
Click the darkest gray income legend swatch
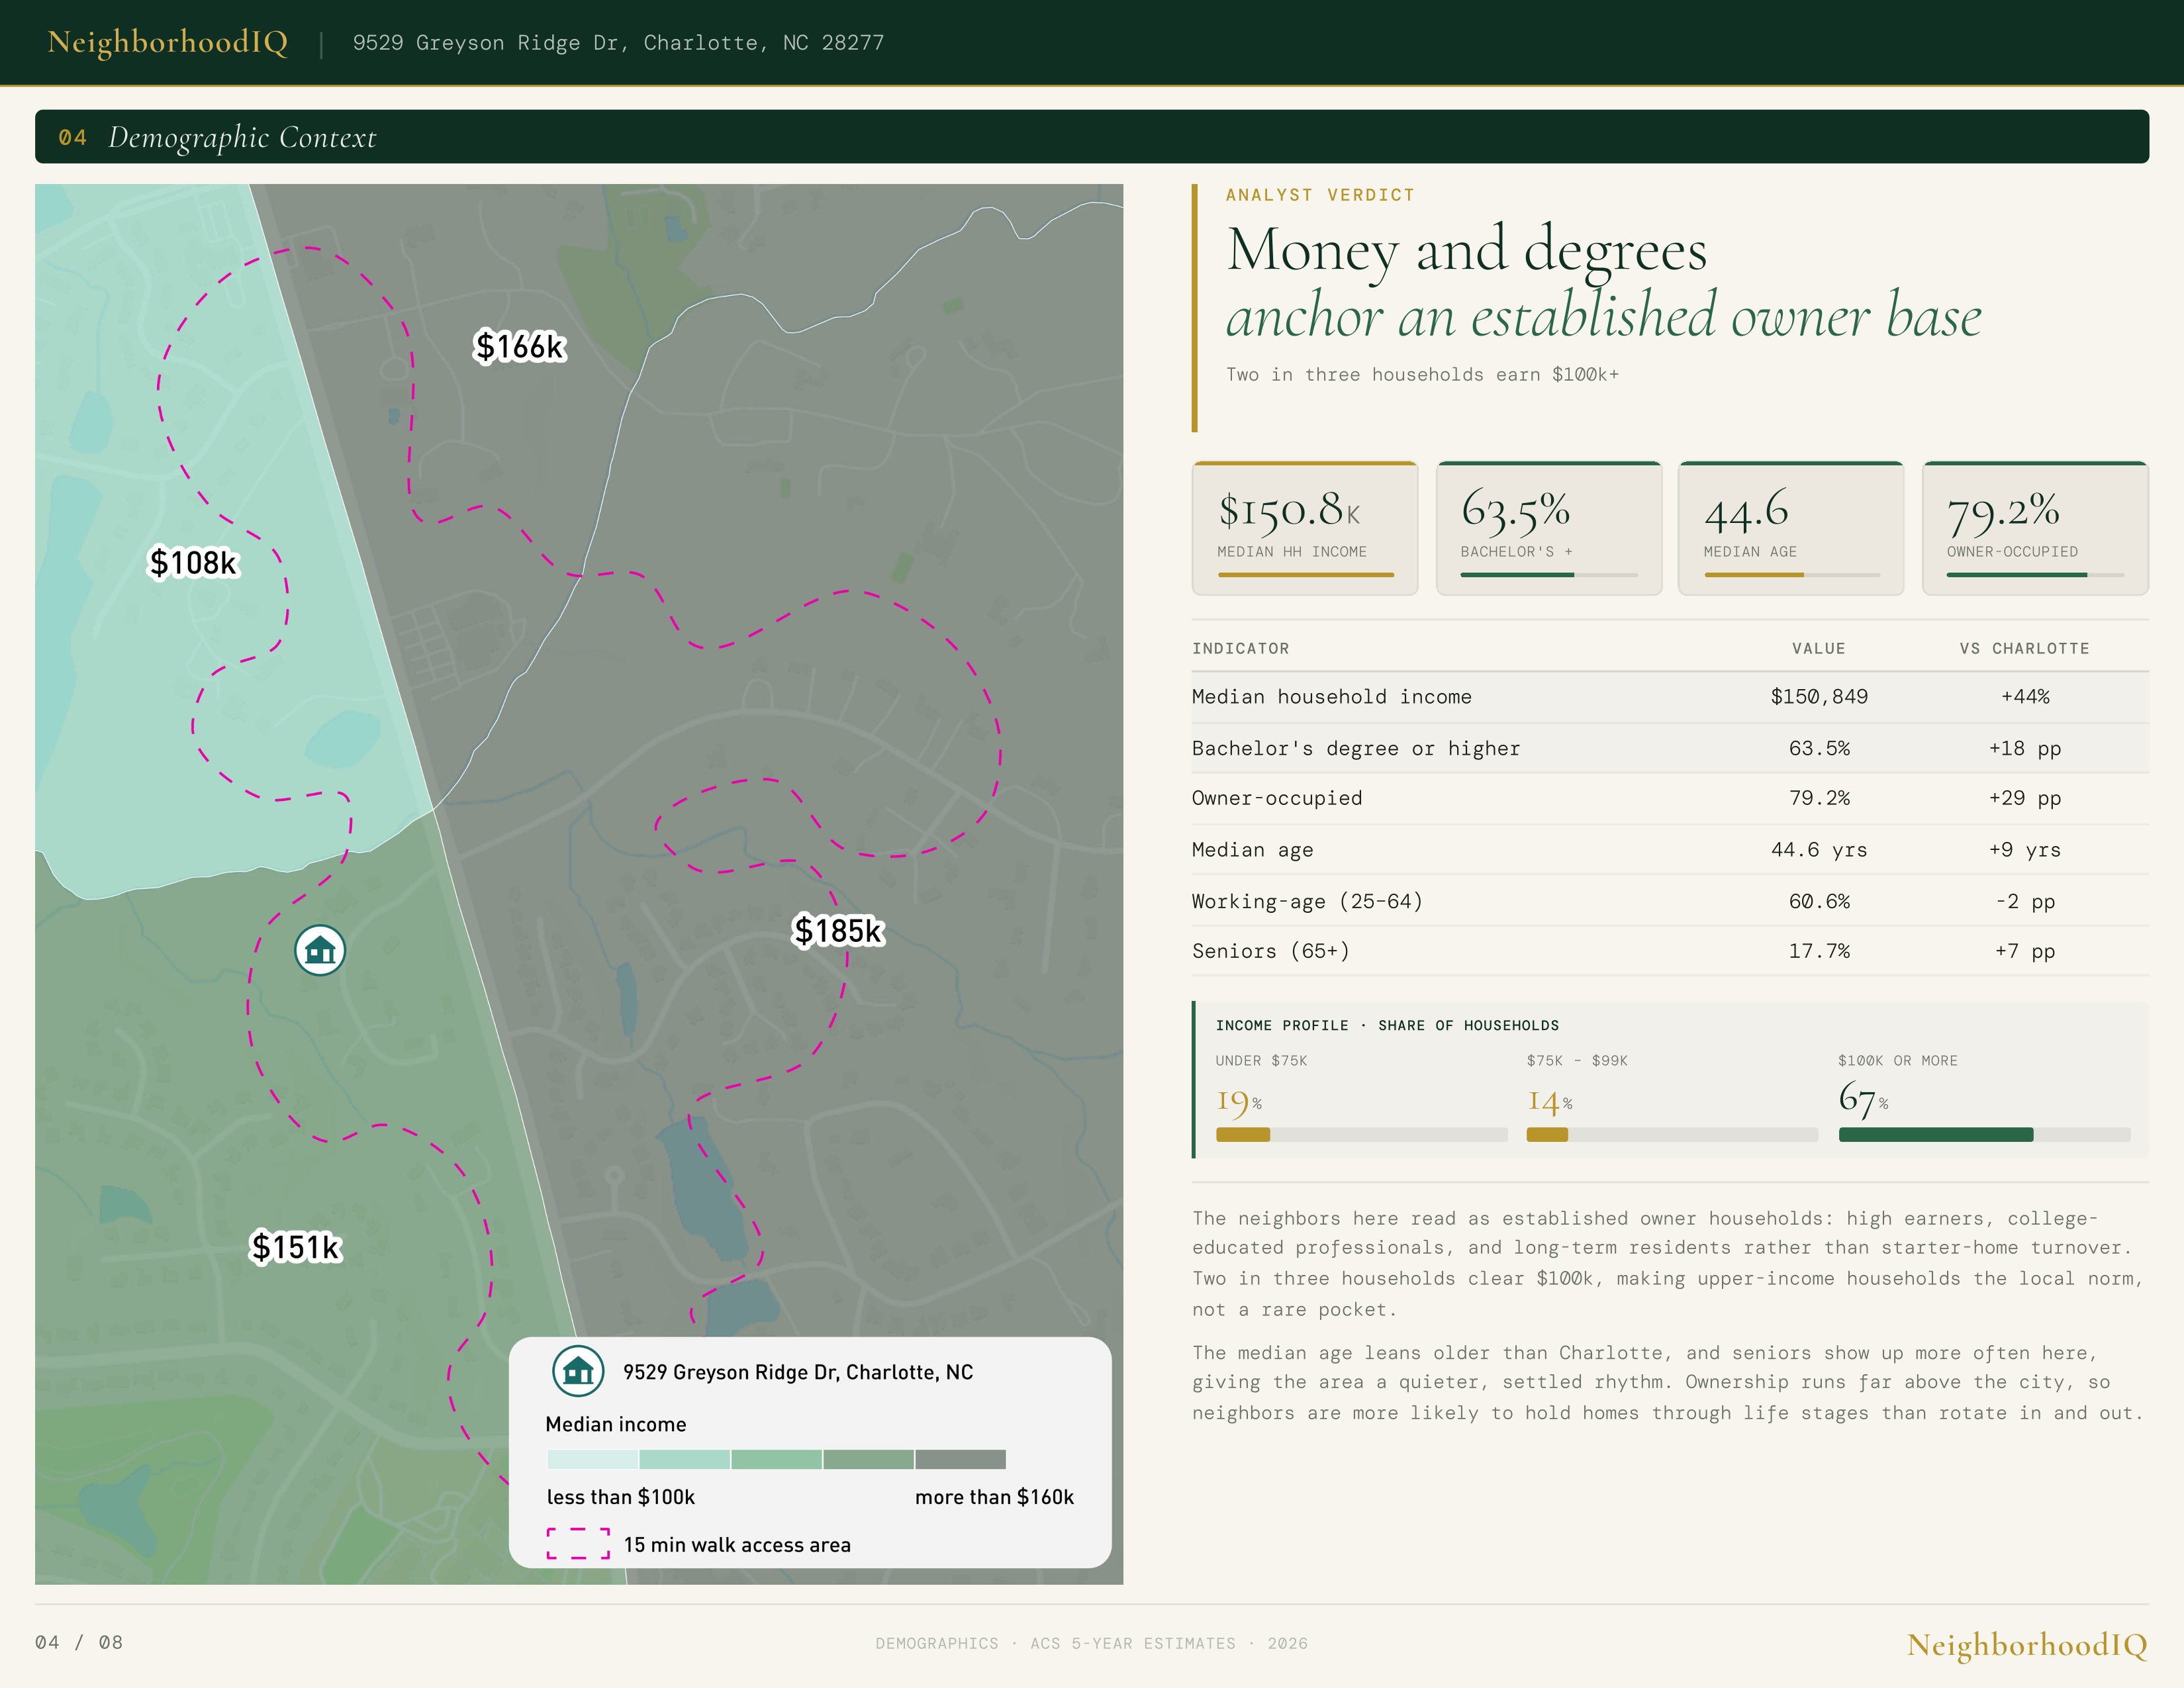pyautogui.click(x=960, y=1459)
